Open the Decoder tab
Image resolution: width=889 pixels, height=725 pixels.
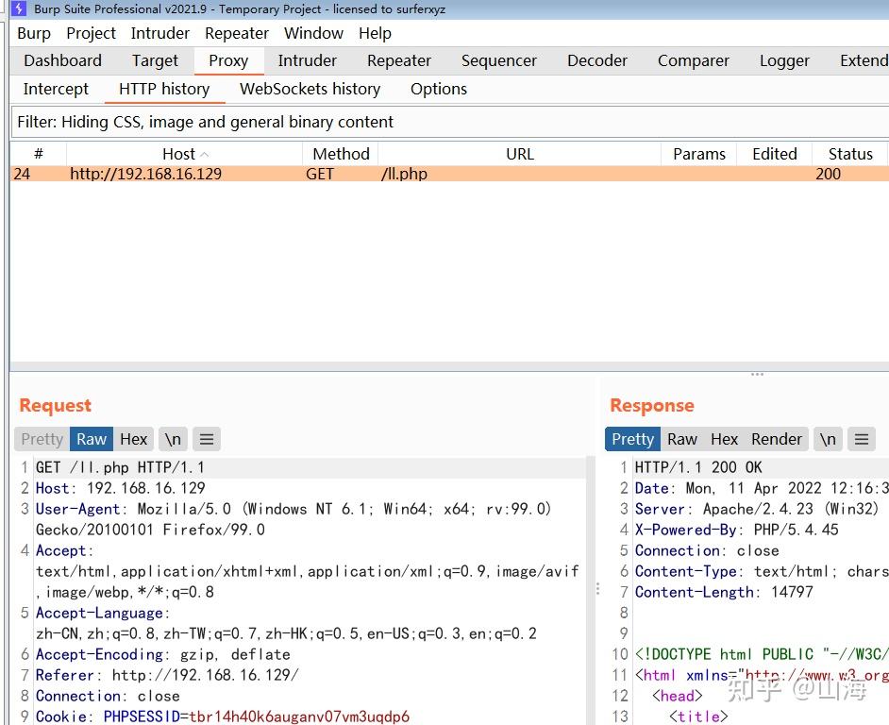pyautogui.click(x=596, y=59)
